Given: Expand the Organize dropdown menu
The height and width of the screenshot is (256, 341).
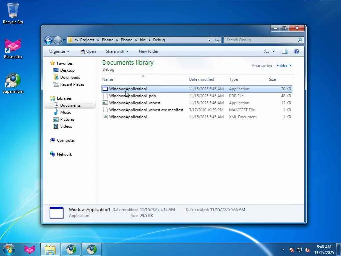Looking at the screenshot, I should pos(59,51).
